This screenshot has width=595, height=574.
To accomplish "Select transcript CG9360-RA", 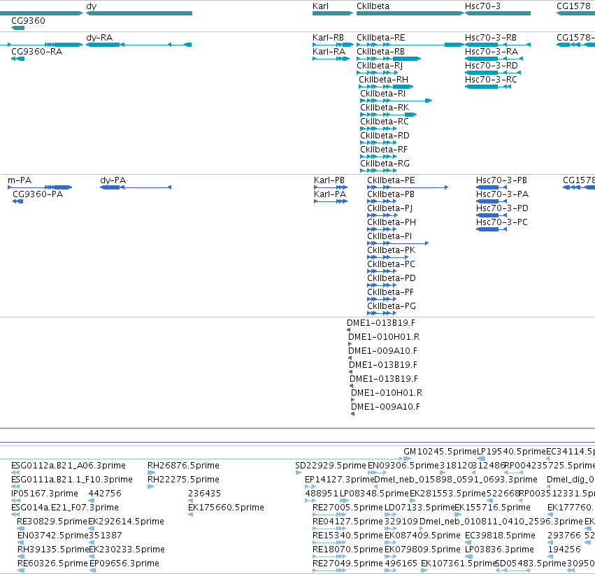I will point(18,59).
